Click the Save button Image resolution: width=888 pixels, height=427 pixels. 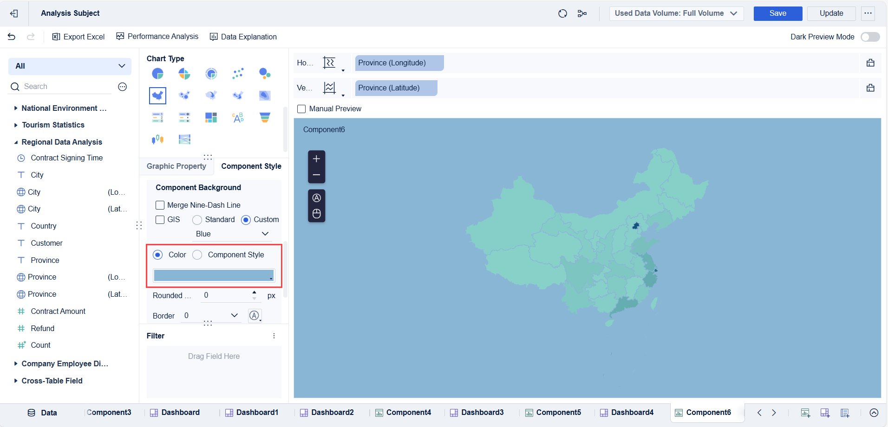[778, 13]
